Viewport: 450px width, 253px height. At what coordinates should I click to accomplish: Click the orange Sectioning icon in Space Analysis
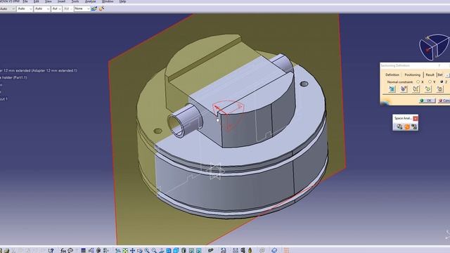tap(406, 126)
